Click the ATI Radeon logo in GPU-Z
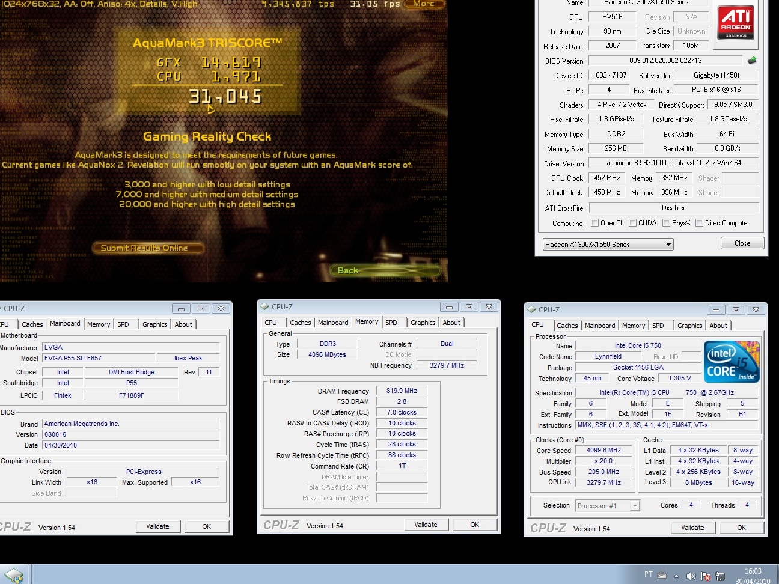This screenshot has width=779, height=584. tap(735, 23)
